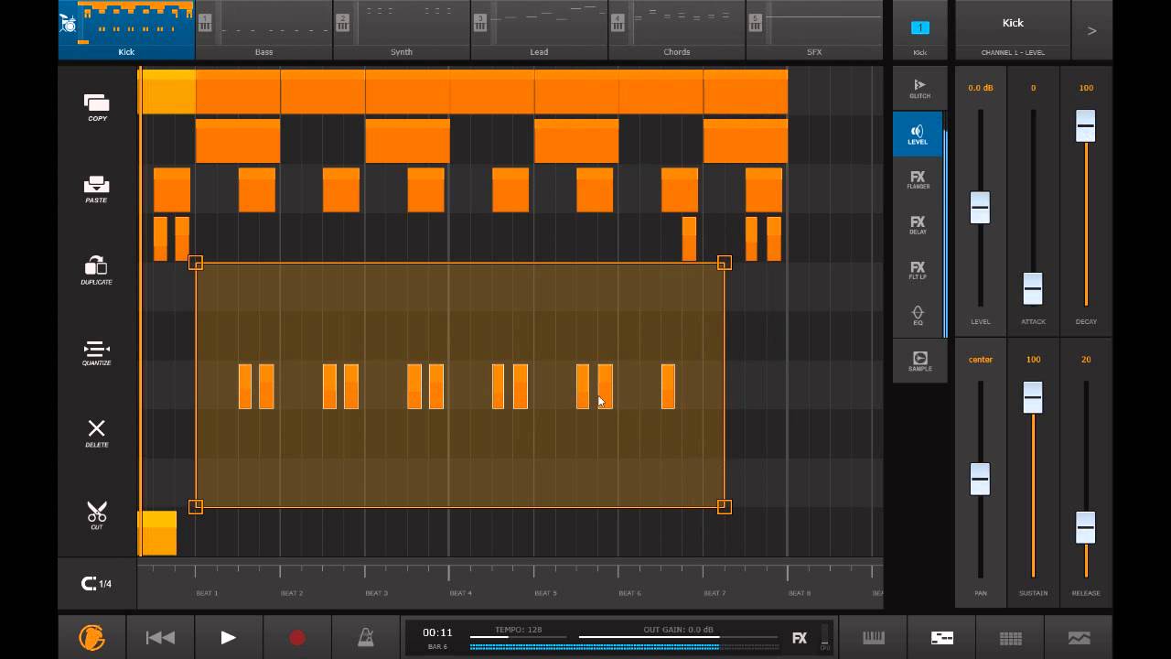Switch to the pattern editor view
1171x659 pixels.
click(x=942, y=637)
